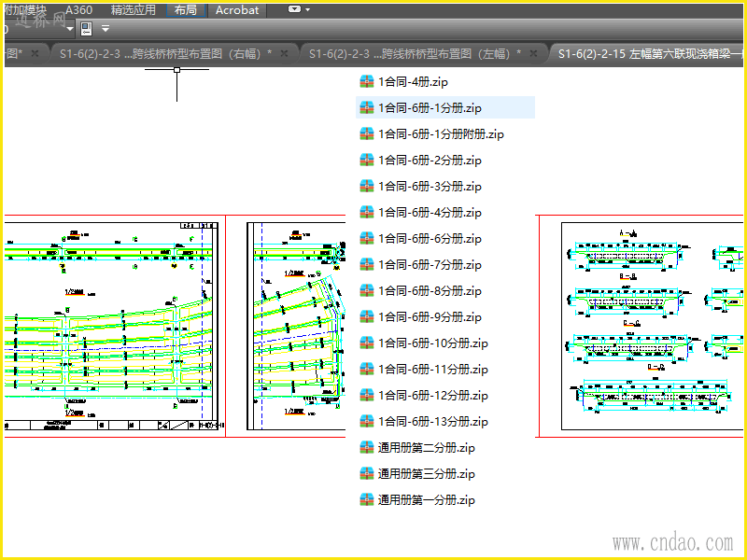This screenshot has height=560, width=747.
Task: Click the ribbon minimize toggle icon after Acrobat
Action: pos(295,9)
